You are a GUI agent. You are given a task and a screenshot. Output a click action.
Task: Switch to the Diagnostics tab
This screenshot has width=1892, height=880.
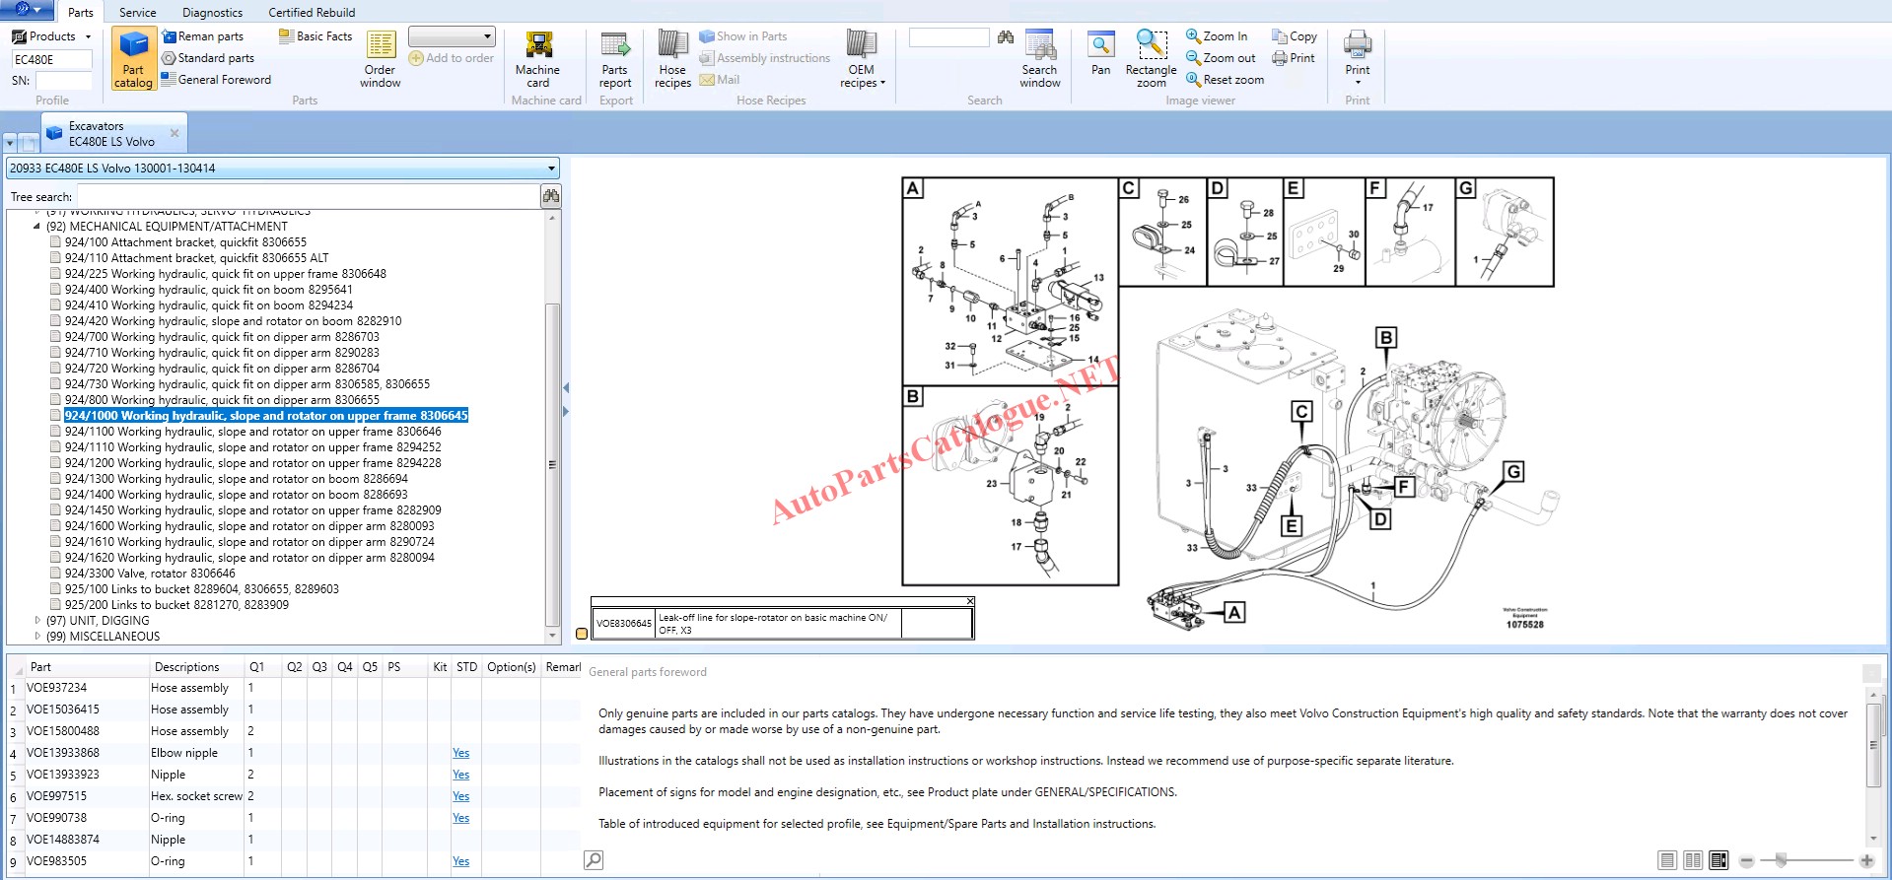212,13
